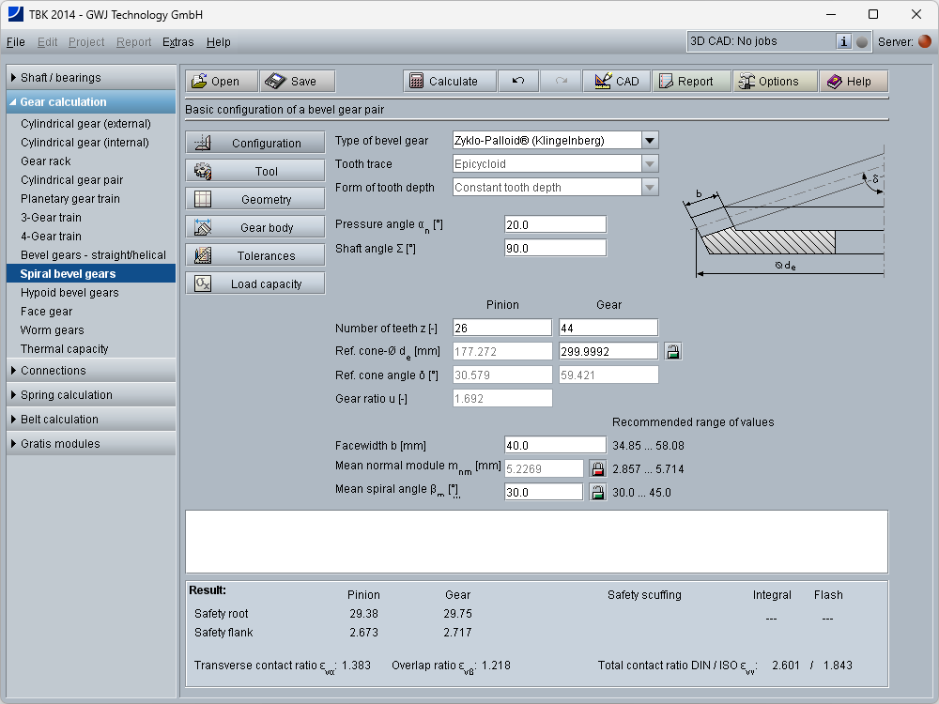Open the Extras menu

click(177, 42)
